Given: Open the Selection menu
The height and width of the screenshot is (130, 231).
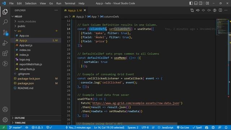Looking at the screenshot, I should [x=31, y=3].
